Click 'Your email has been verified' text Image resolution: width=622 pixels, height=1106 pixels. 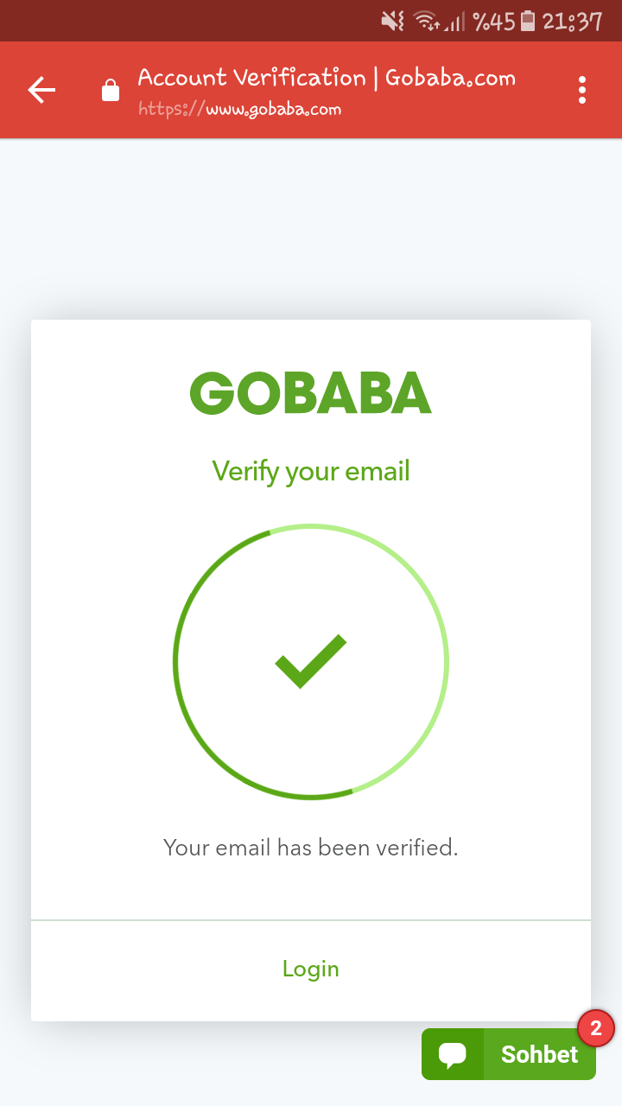click(x=311, y=848)
